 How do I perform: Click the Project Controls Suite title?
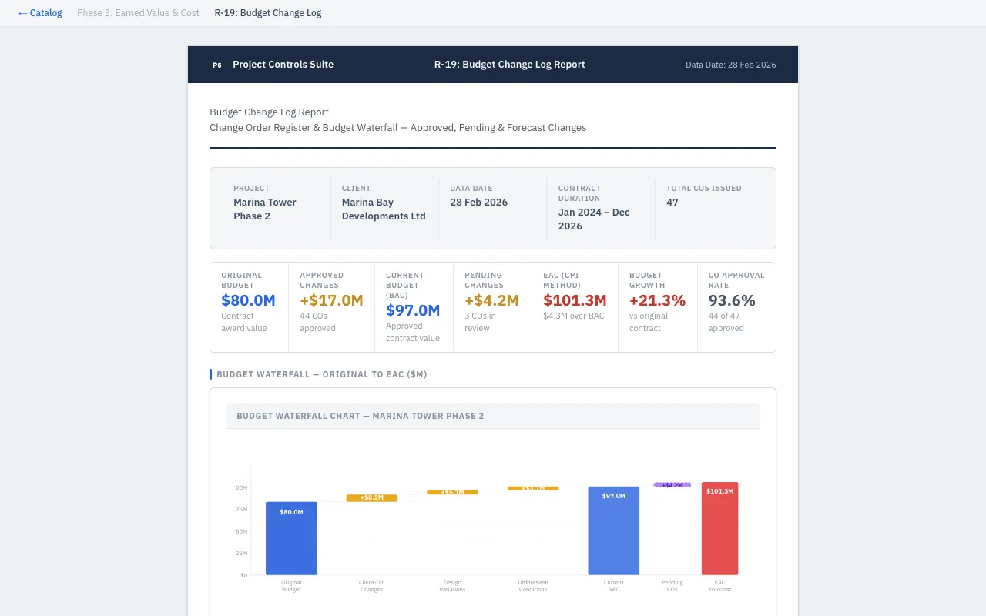(x=283, y=65)
